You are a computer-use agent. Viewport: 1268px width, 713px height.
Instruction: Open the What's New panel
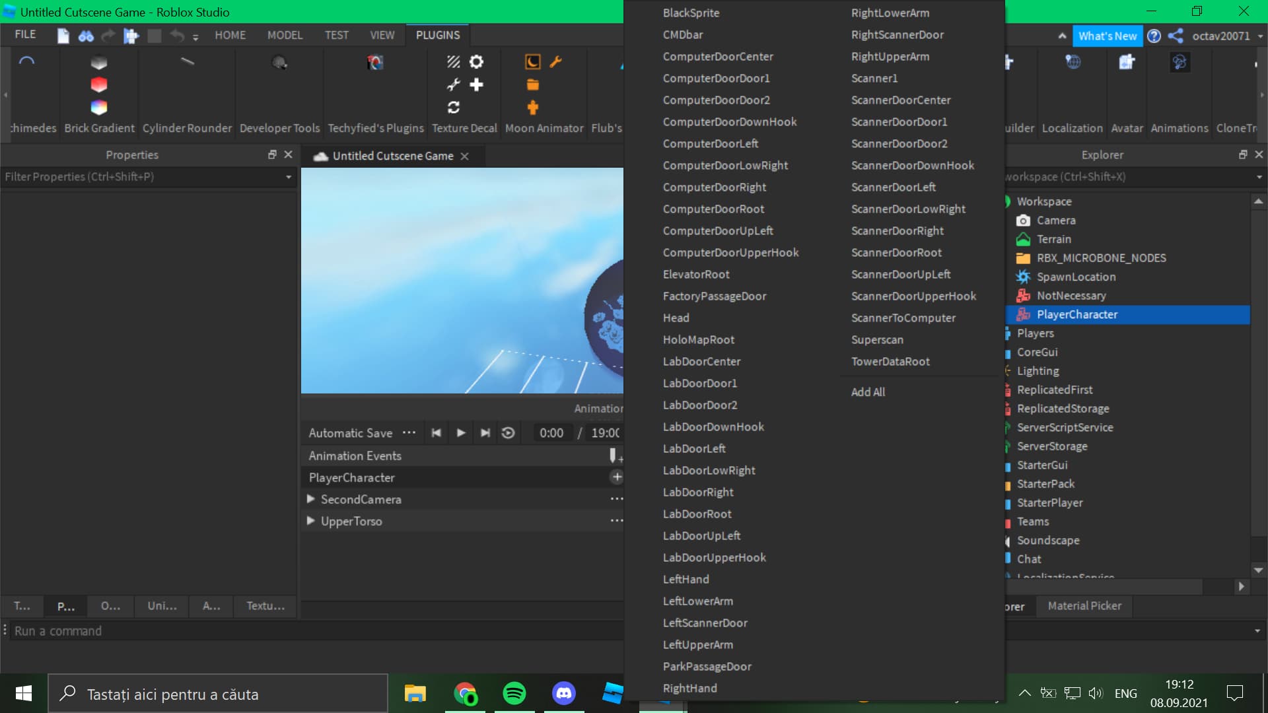click(x=1108, y=36)
